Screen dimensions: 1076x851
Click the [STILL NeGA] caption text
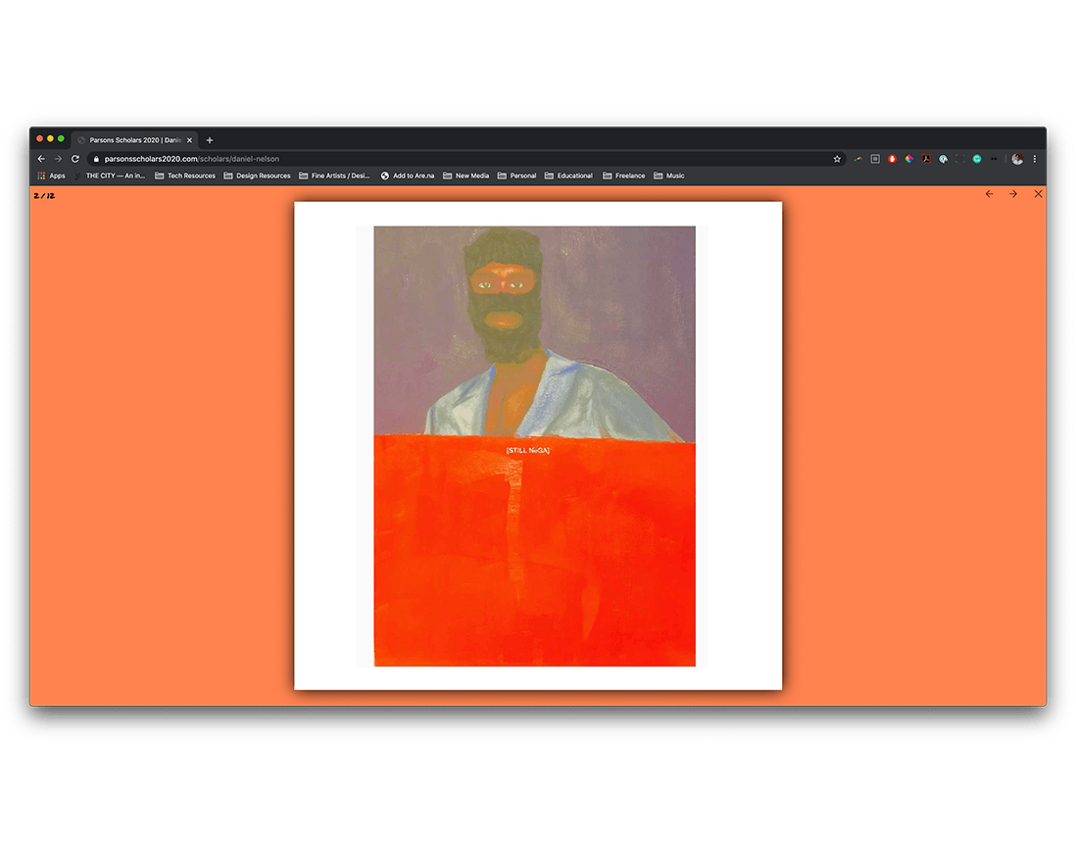point(527,450)
